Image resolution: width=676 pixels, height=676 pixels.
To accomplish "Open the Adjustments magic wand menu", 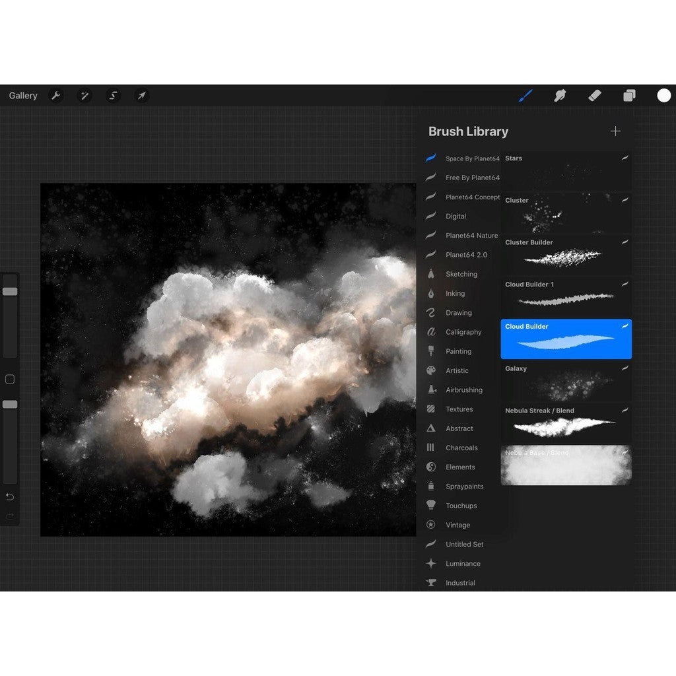I will click(x=84, y=96).
